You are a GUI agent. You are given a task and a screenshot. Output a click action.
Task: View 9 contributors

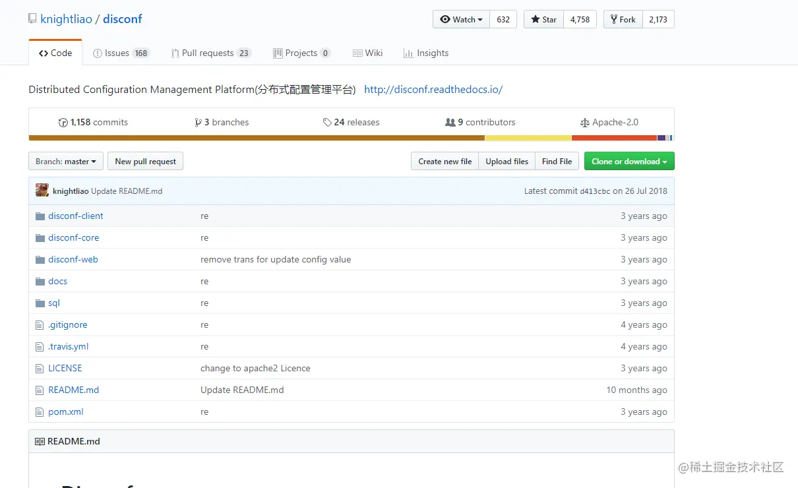point(480,122)
